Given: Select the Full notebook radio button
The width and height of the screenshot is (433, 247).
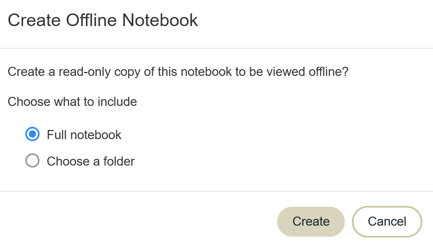Looking at the screenshot, I should pos(32,135).
